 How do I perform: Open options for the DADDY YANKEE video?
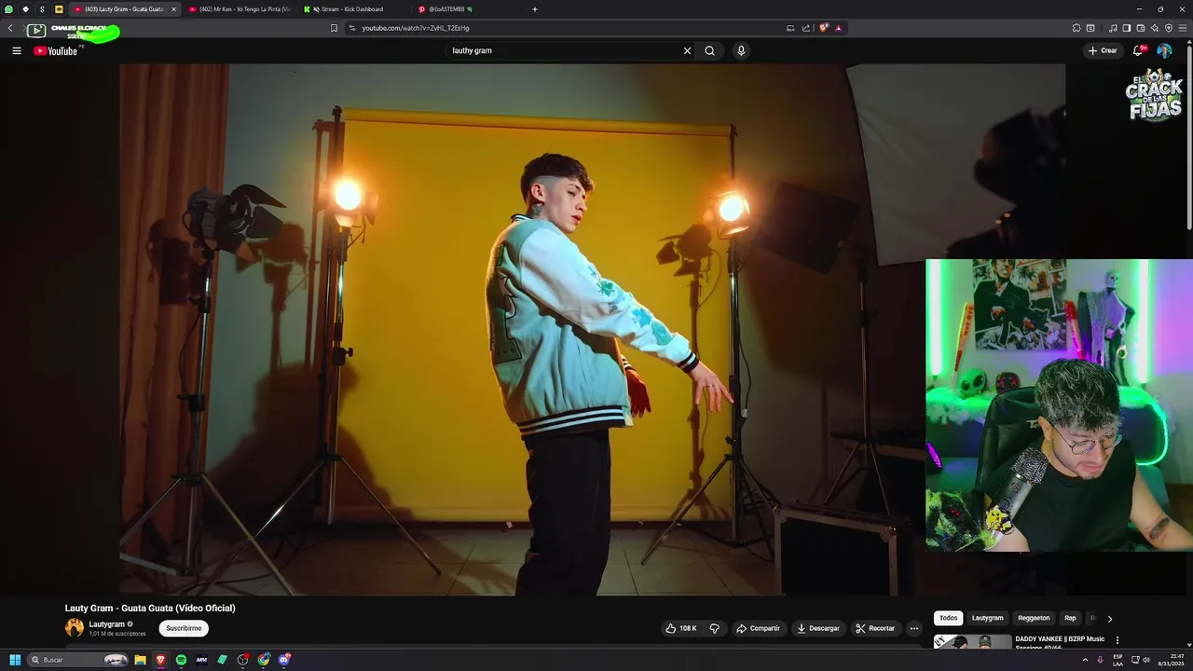coord(1118,640)
